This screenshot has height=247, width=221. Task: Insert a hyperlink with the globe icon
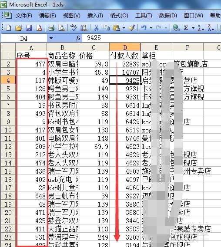click(176, 28)
